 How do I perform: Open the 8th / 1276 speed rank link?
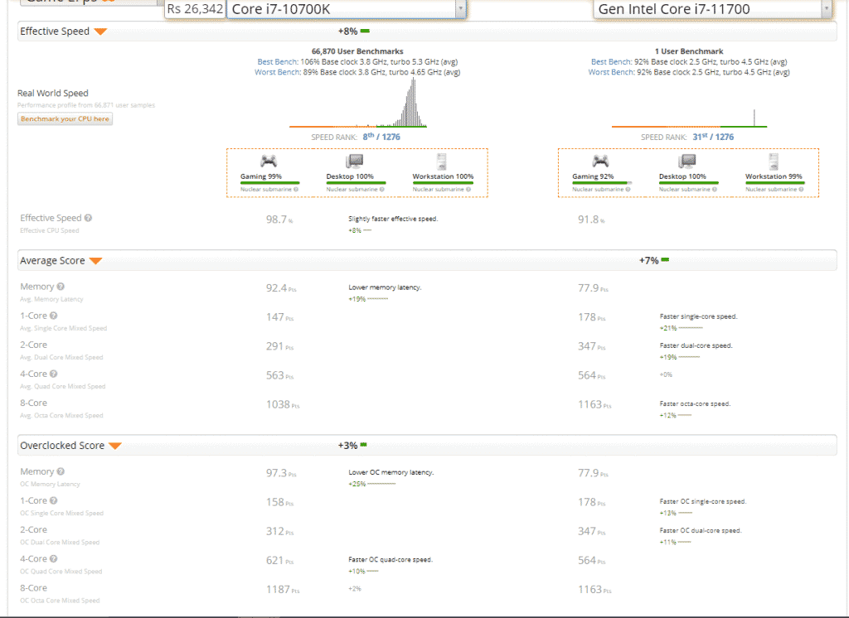(381, 137)
